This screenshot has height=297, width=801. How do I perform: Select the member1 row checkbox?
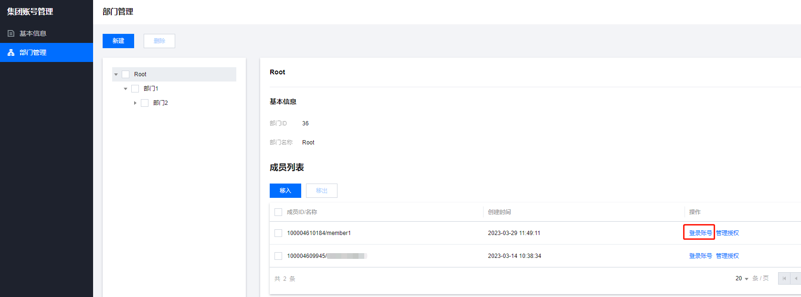tap(278, 233)
